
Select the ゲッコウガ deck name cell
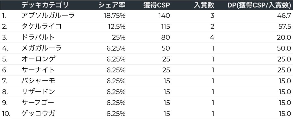[38, 113]
